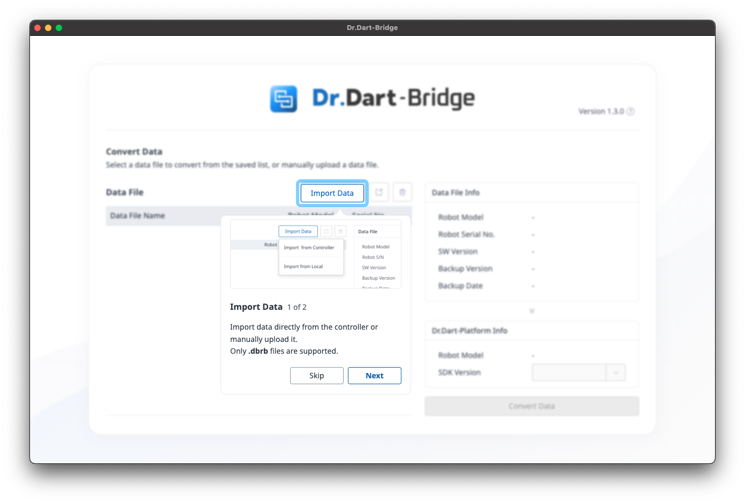This screenshot has width=745, height=503.
Task: Click the blue Dr.Dart-Bridge logo icon
Action: pos(284,99)
